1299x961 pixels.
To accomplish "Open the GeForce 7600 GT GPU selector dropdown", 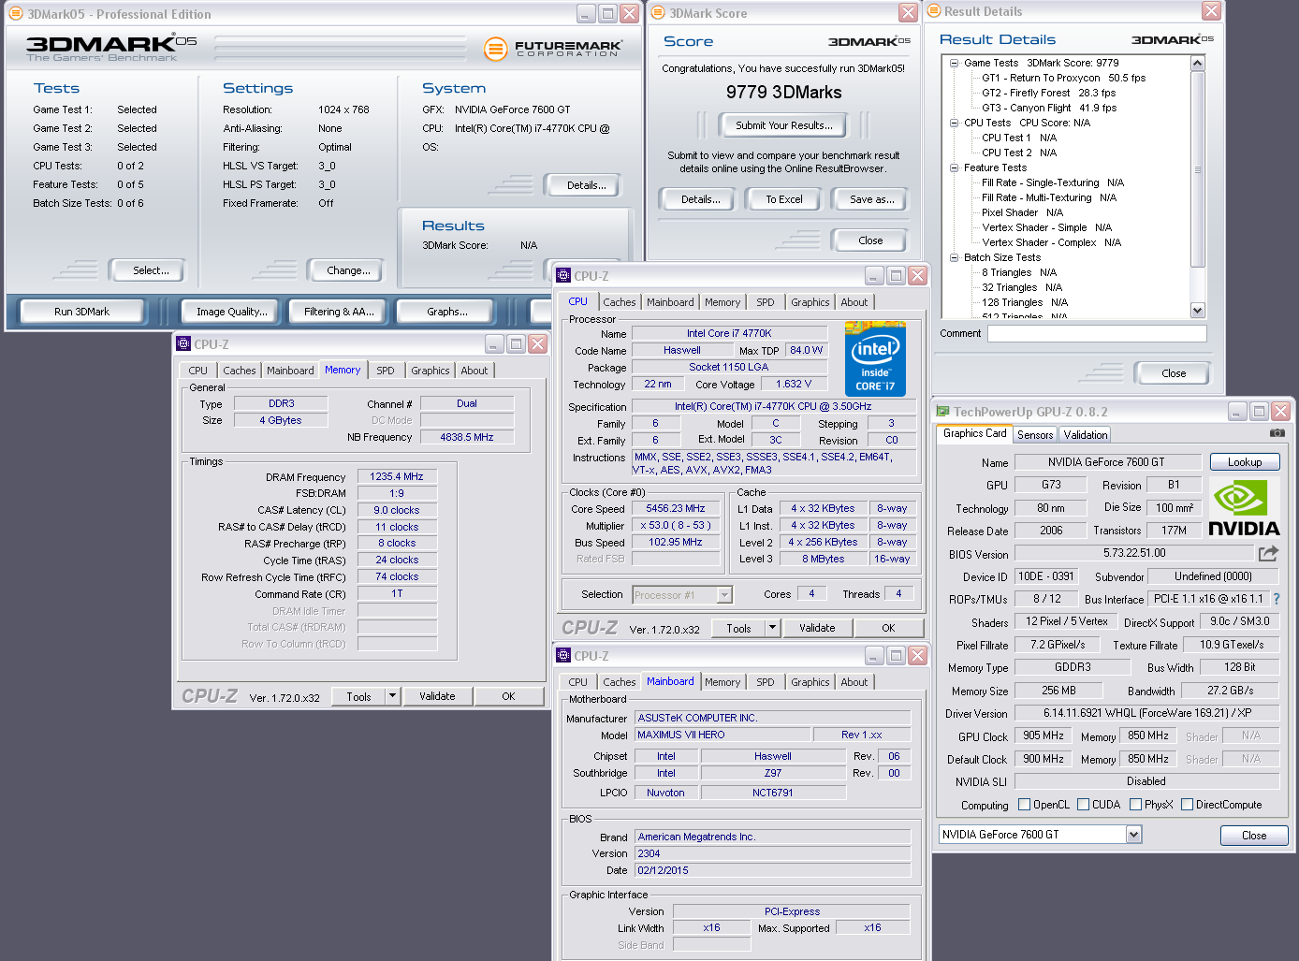I will (1133, 835).
